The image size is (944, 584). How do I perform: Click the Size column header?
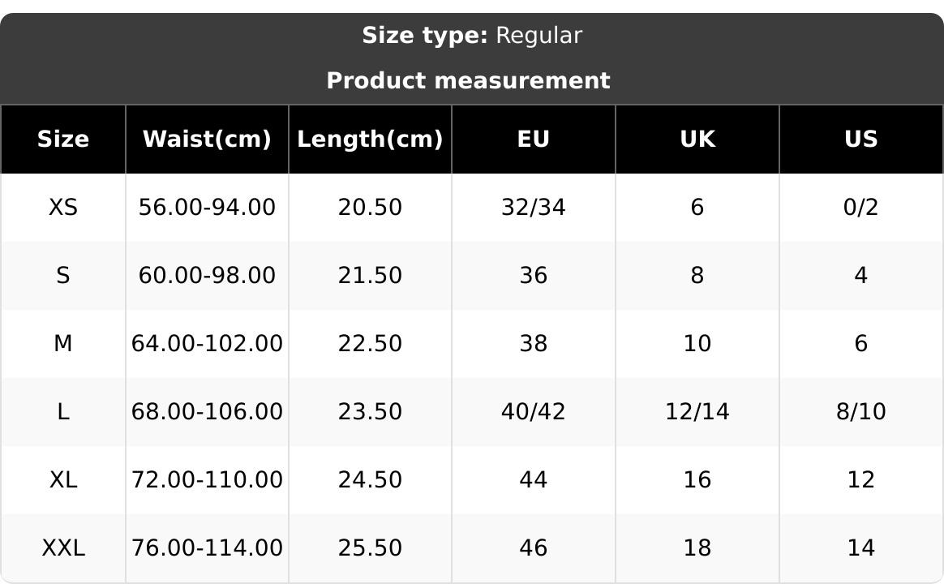click(63, 140)
